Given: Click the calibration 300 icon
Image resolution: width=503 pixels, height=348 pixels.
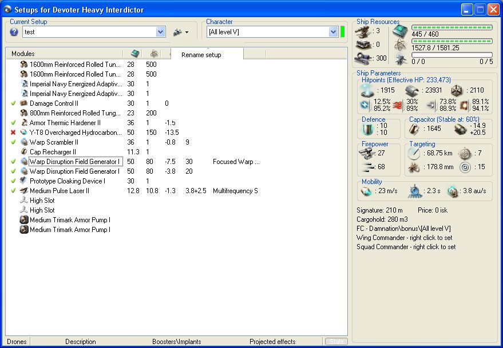Looking at the screenshot, I should pos(363,58).
